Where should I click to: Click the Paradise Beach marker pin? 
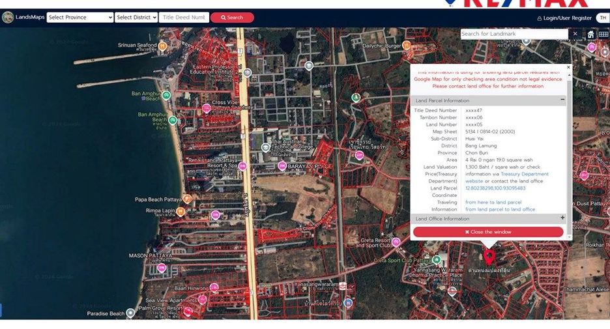[x=131, y=313]
